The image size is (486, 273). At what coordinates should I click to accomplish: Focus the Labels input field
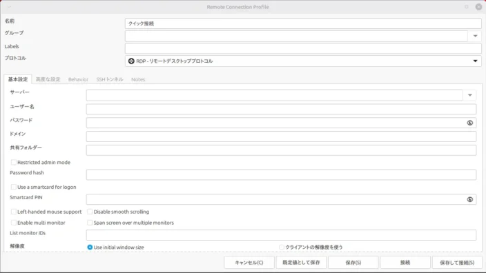pyautogui.click(x=303, y=48)
